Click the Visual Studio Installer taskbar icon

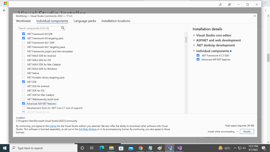coord(170,148)
